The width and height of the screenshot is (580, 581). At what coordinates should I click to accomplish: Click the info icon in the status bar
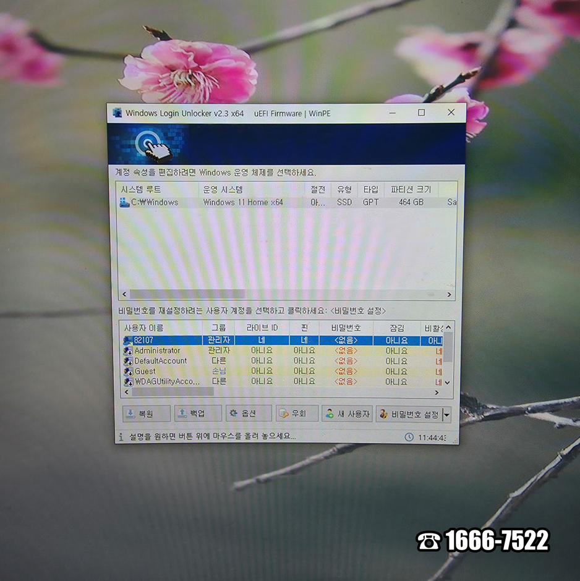(x=121, y=437)
